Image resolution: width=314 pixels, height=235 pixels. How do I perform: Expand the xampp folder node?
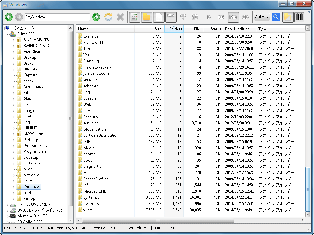[x=14, y=199]
